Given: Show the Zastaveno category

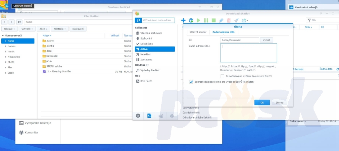Looking at the screenshot, I should (x=155, y=60).
